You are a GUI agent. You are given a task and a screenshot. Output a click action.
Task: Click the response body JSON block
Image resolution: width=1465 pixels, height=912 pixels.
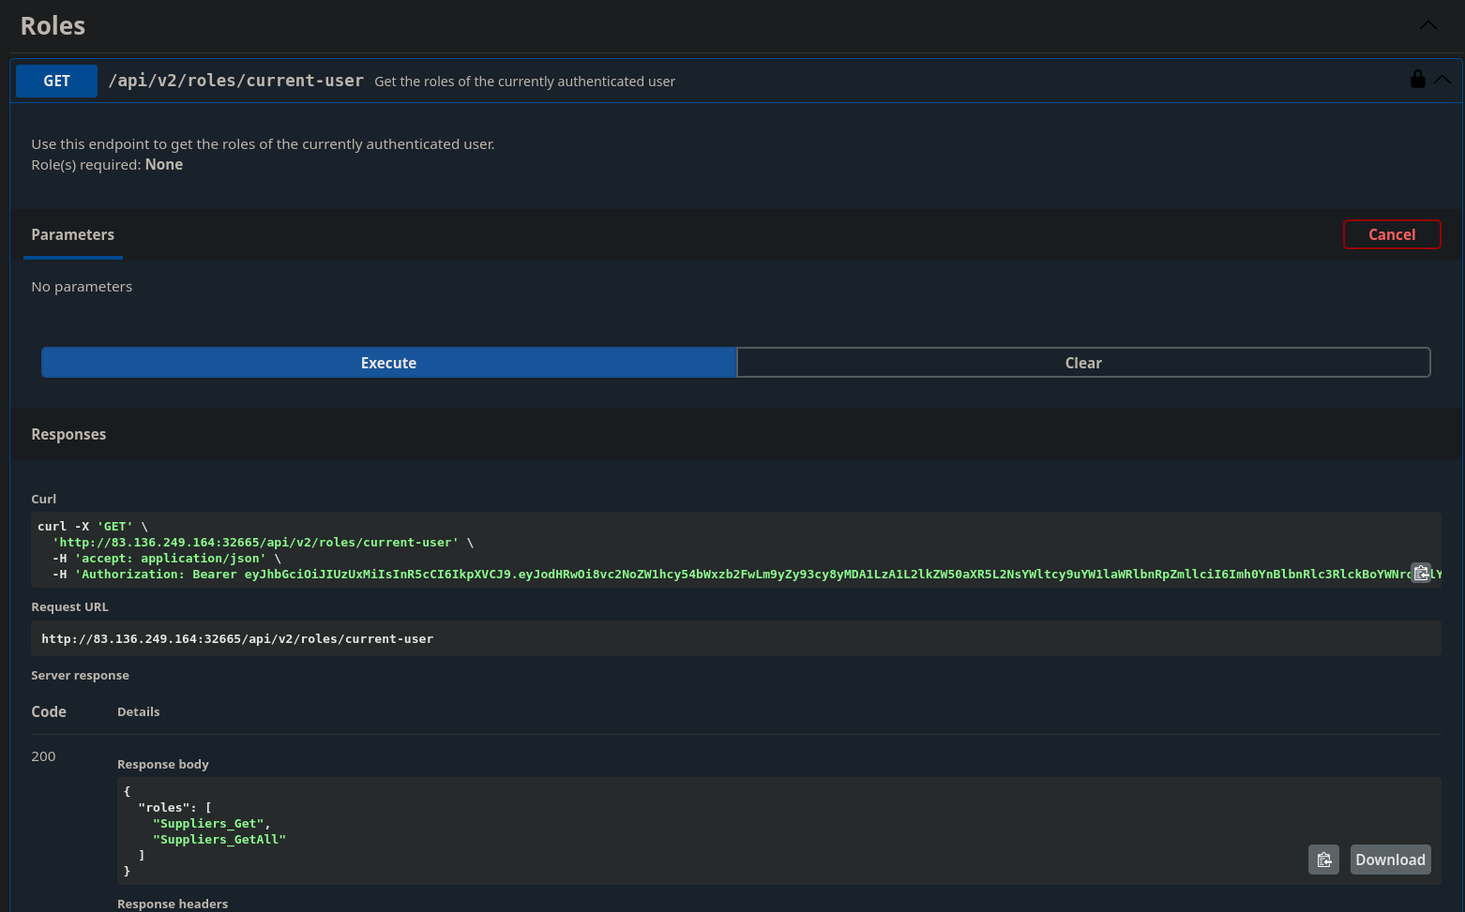pyautogui.click(x=657, y=830)
